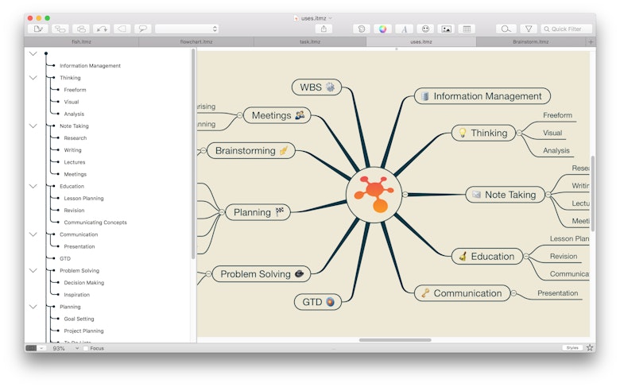The height and width of the screenshot is (387, 620).
Task: Click the relationship link arrows toolbar icon
Action: click(x=102, y=29)
